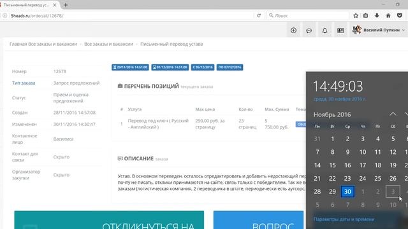Click the С 05/12/2016 badge
Viewport: 408px width, 229px height.
[x=203, y=67]
